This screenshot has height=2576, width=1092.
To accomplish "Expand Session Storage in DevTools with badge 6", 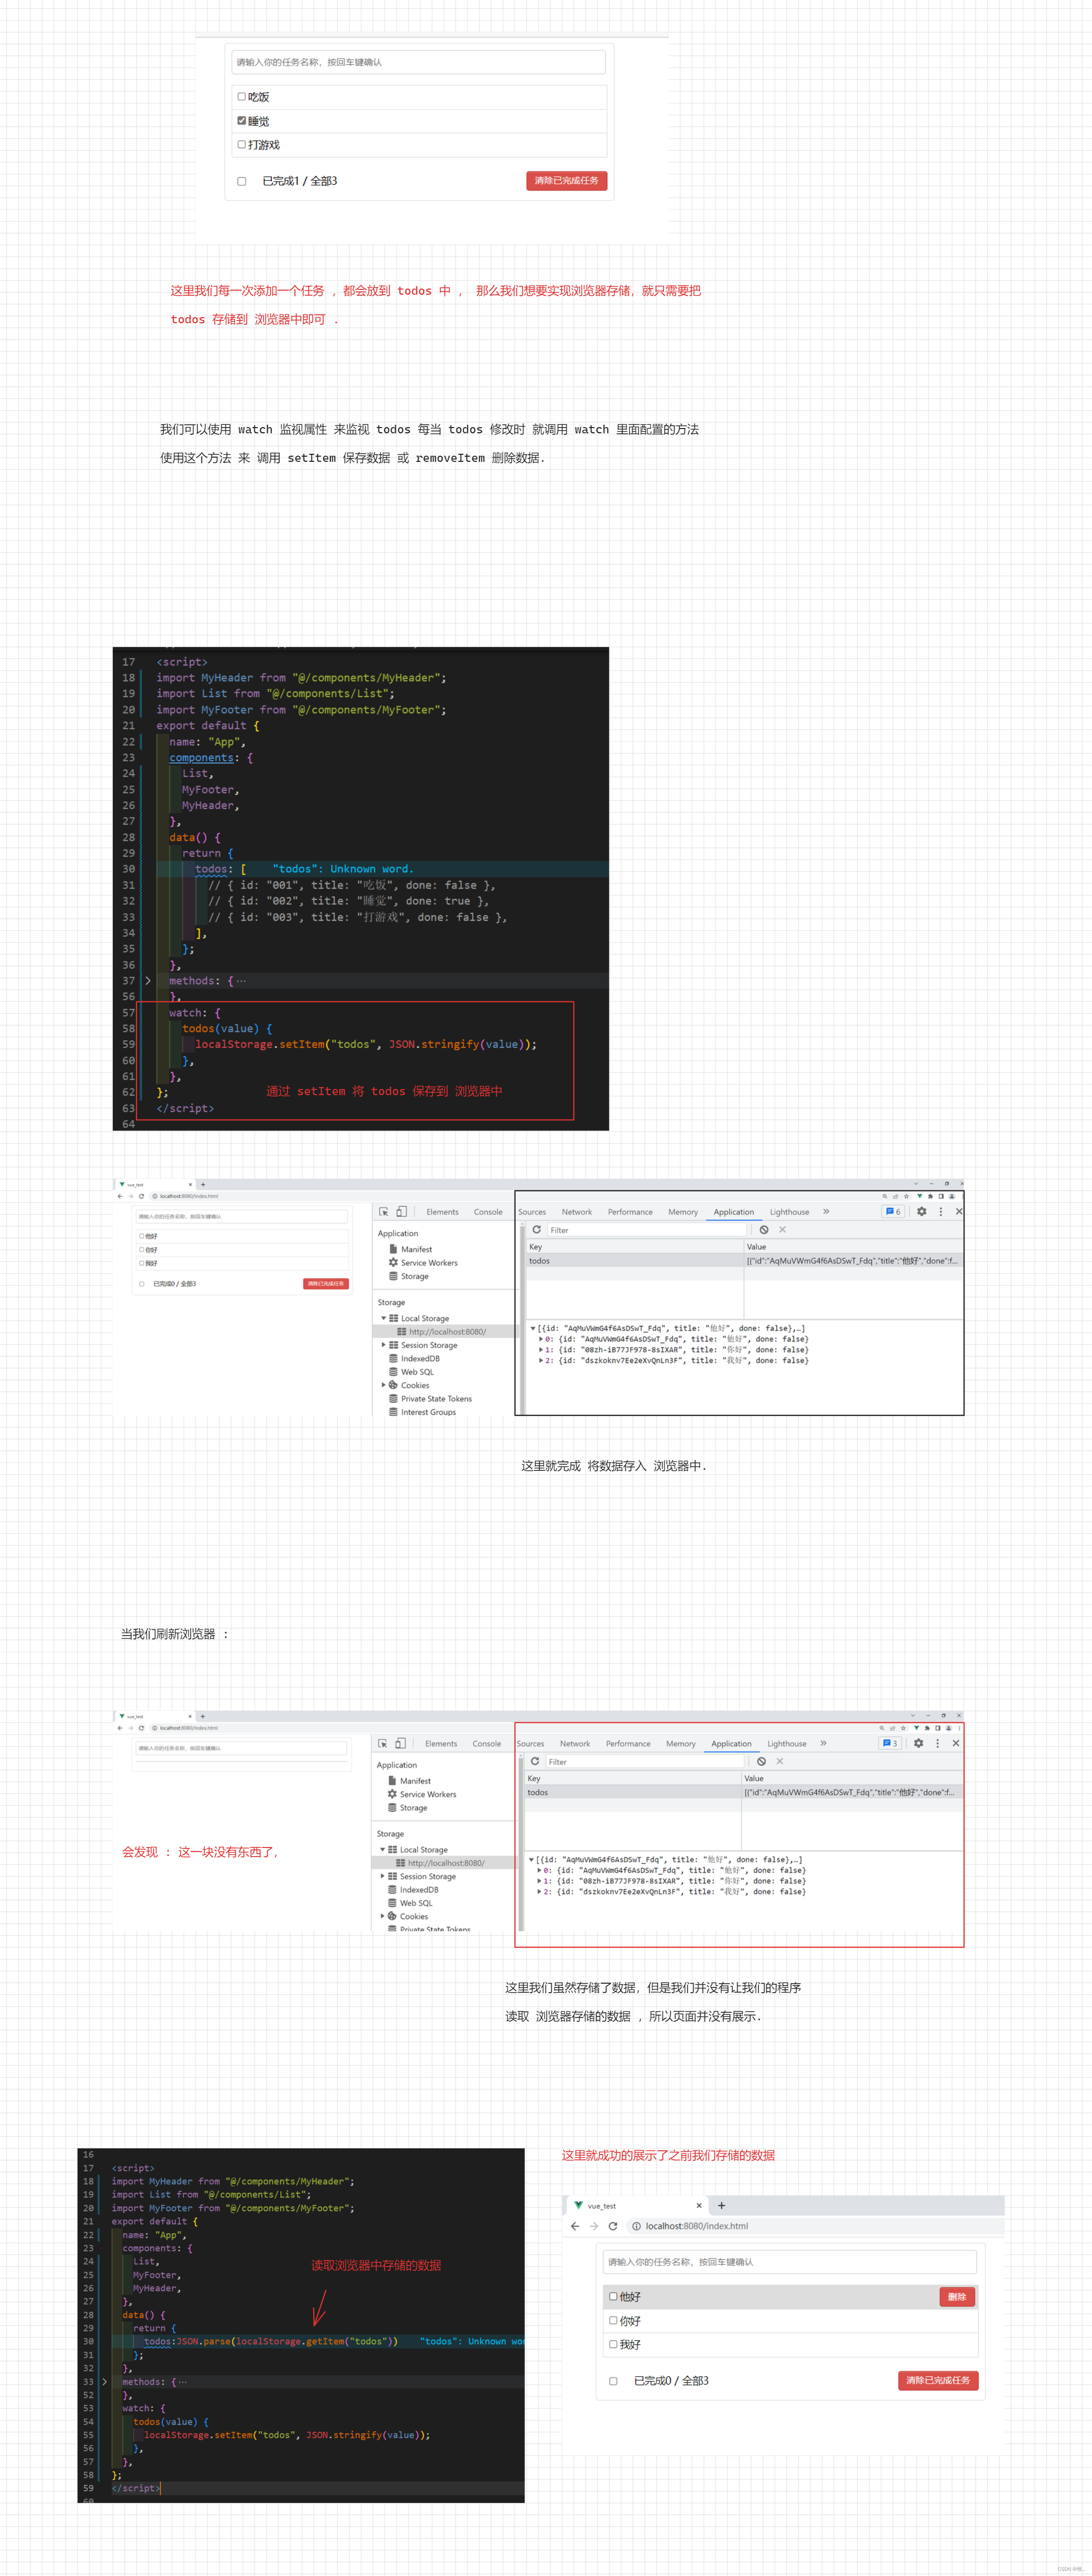I will pos(383,1345).
